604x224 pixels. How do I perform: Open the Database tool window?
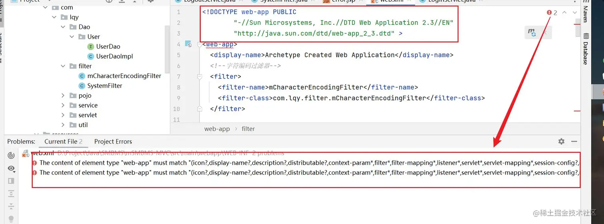click(586, 49)
